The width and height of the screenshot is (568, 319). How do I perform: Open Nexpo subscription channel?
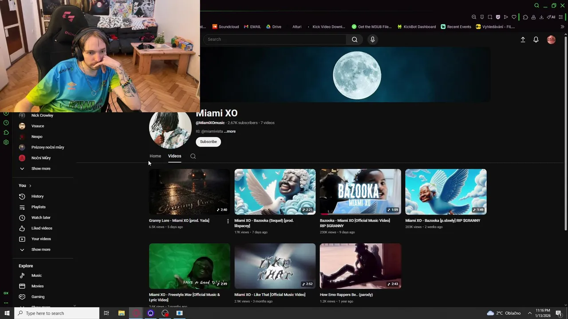pyautogui.click(x=37, y=137)
